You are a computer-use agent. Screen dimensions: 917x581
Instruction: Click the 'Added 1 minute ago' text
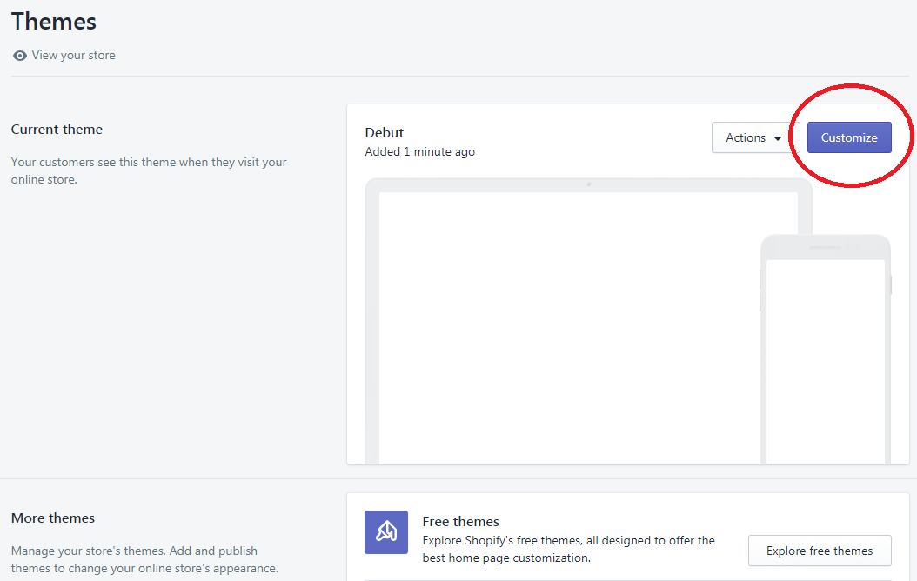[420, 151]
